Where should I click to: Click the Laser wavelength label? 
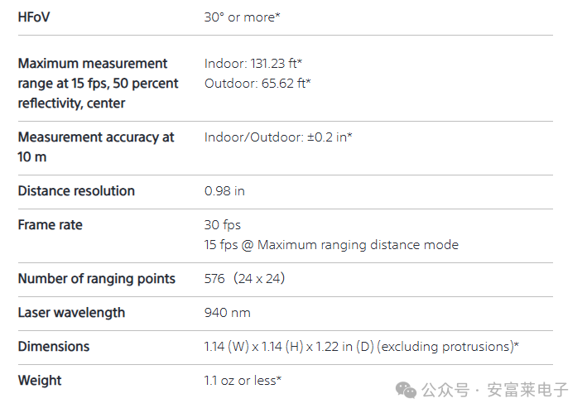tap(71, 312)
